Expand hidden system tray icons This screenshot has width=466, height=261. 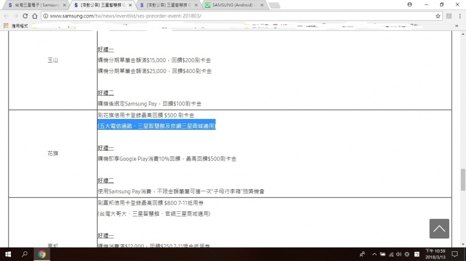(375, 254)
